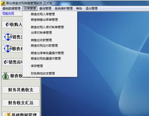Open the 系统维护管理 menu

(64, 8)
